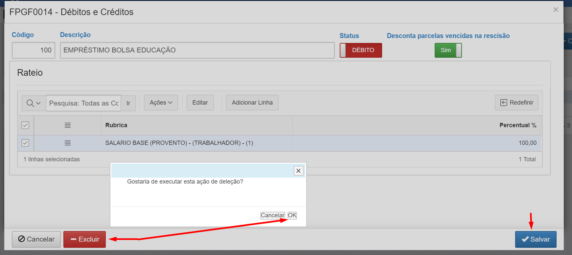Image resolution: width=572 pixels, height=255 pixels.
Task: Confirm deletion with the OK button
Action: click(292, 215)
